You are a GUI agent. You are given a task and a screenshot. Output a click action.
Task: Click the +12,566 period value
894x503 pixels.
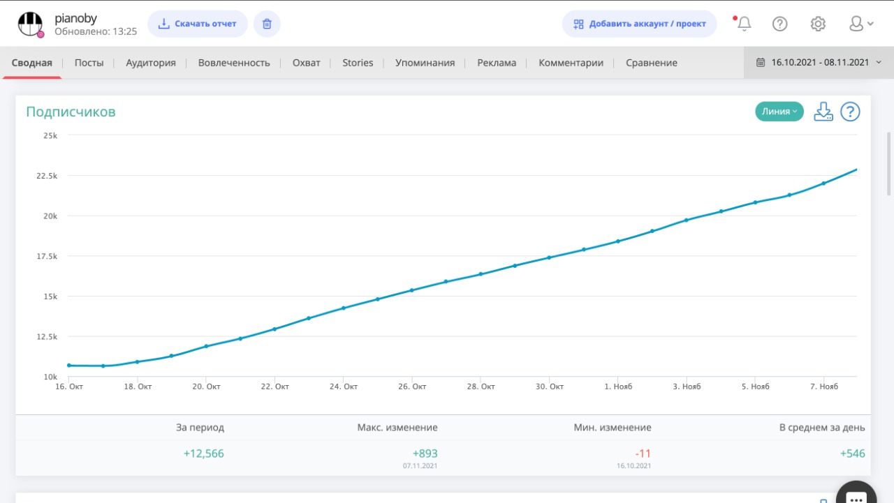point(204,453)
